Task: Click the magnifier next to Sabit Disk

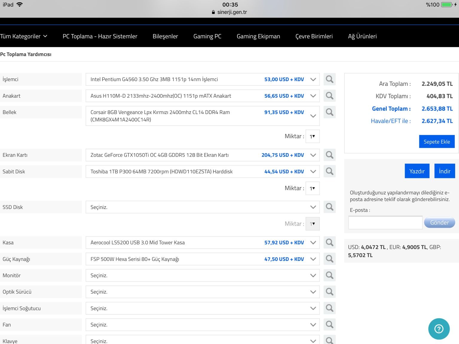Action: point(330,171)
